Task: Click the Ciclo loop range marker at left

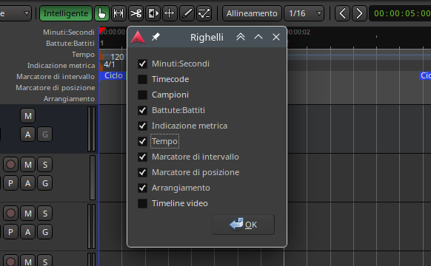Action: pos(113,75)
